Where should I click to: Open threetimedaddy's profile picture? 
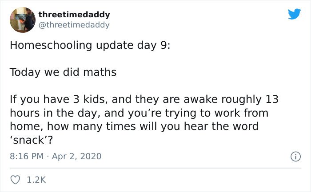23,20
